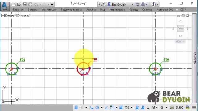Switch to the Главная ribbon tab
The width and height of the screenshot is (198, 111).
[x=18, y=10]
